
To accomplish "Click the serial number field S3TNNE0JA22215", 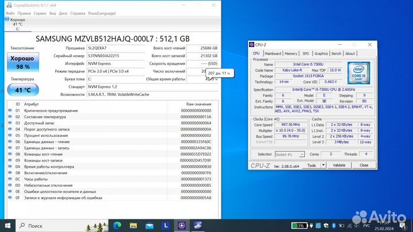I will [116, 56].
